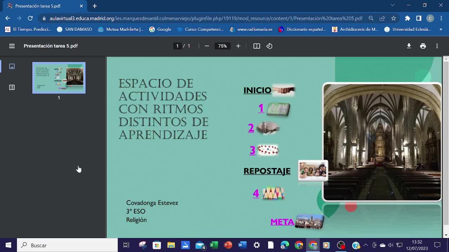The image size is (449, 252).
Task: Expand the hidden bookmarks overflow
Action: coord(441,29)
